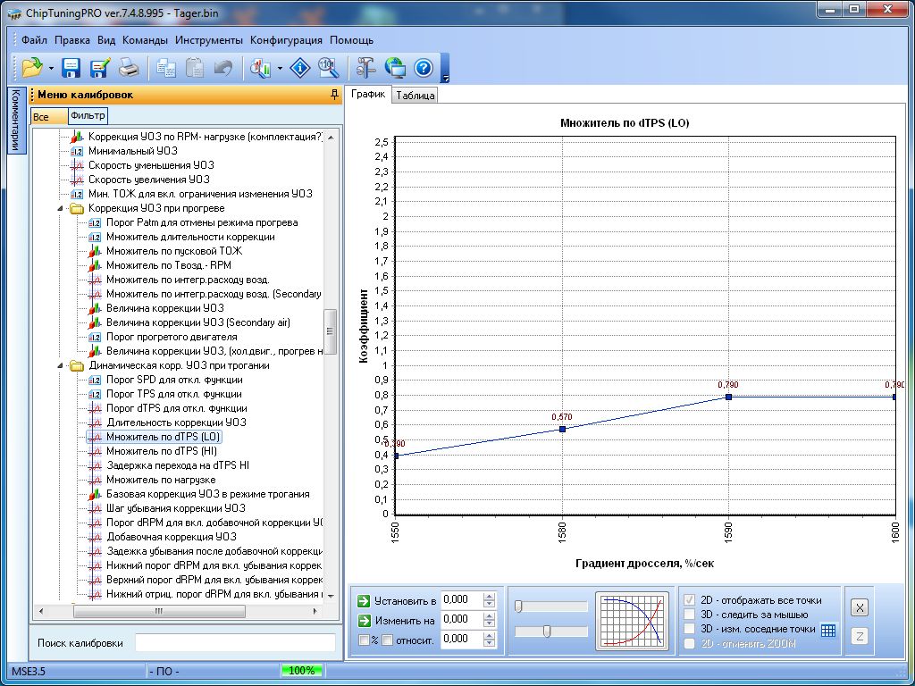This screenshot has width=915, height=686.
Task: Click the curve graph button in bottom panel
Action: 633,620
